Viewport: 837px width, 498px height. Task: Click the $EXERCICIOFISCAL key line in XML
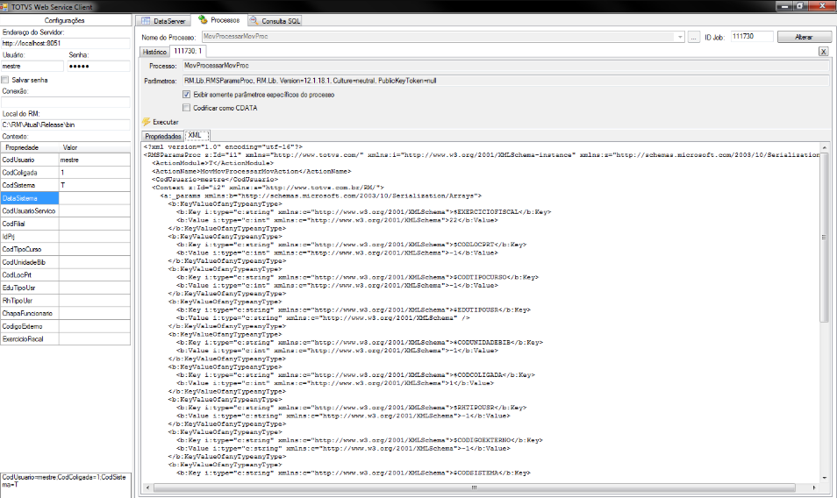pyautogui.click(x=363, y=211)
